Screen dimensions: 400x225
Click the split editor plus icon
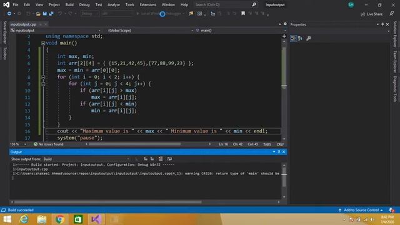click(x=284, y=36)
